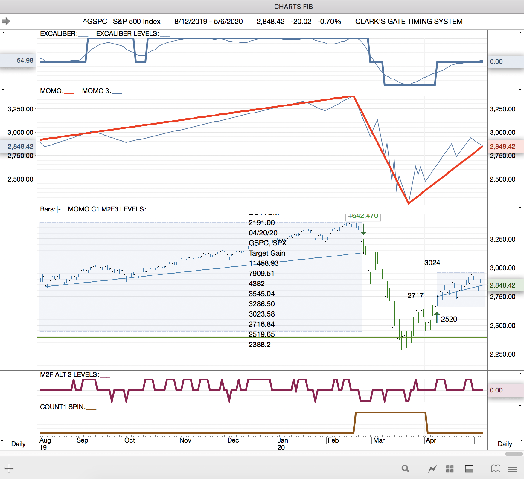
Task: Open the book icon in bottom toolbar
Action: (x=496, y=469)
